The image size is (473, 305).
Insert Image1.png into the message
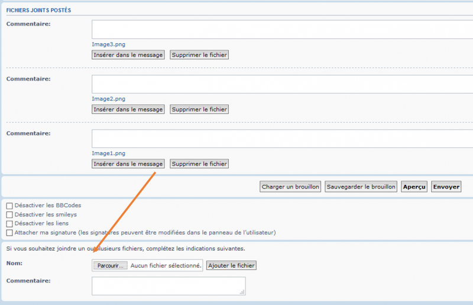[128, 164]
